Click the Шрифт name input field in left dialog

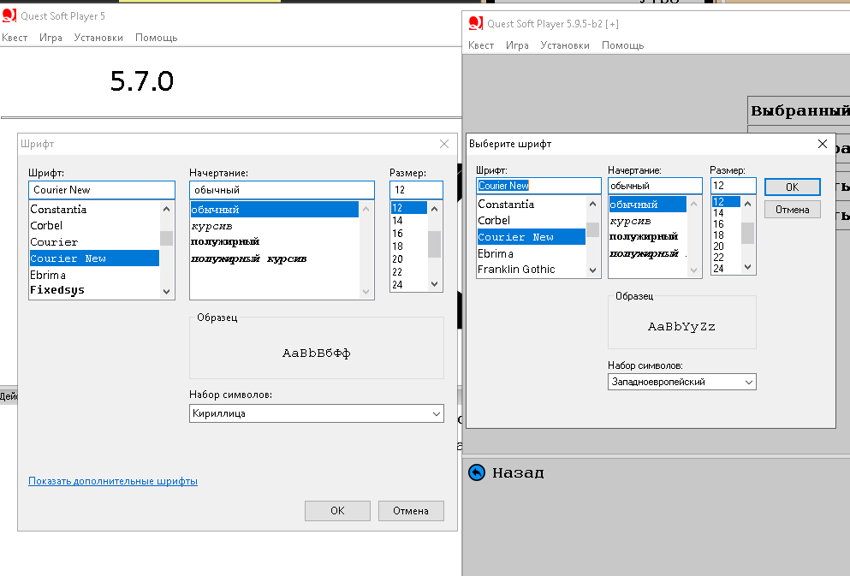pyautogui.click(x=101, y=190)
